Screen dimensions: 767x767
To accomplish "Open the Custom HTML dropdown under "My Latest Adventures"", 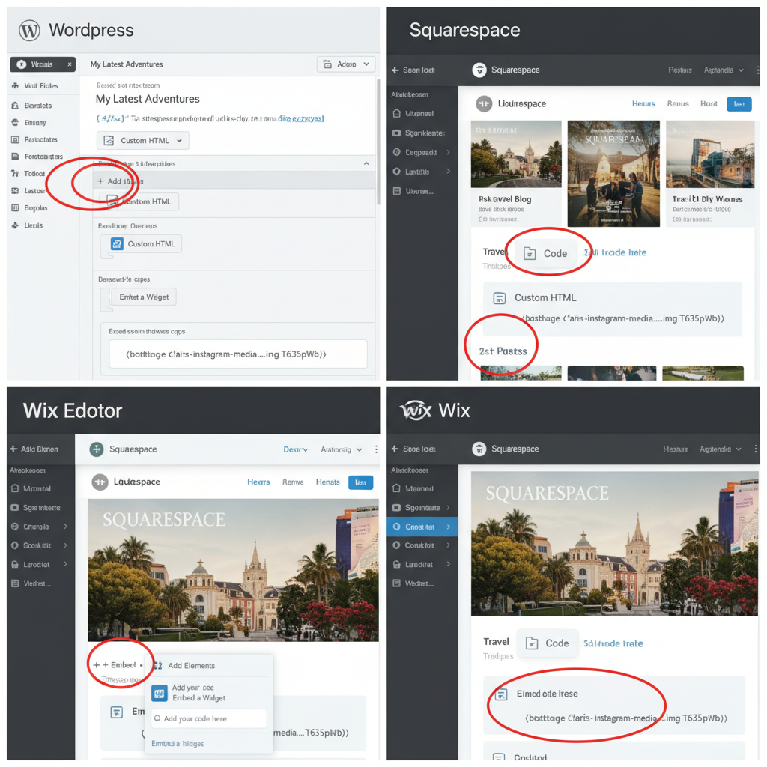I will click(143, 140).
